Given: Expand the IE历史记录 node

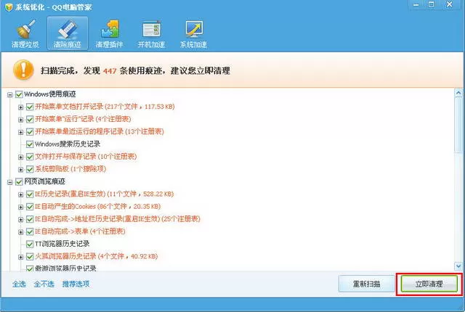Looking at the screenshot, I should coord(20,194).
